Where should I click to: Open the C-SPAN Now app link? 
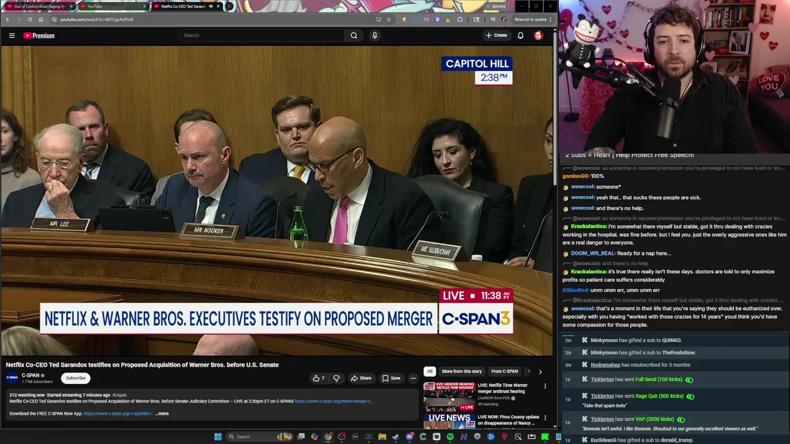(x=118, y=413)
